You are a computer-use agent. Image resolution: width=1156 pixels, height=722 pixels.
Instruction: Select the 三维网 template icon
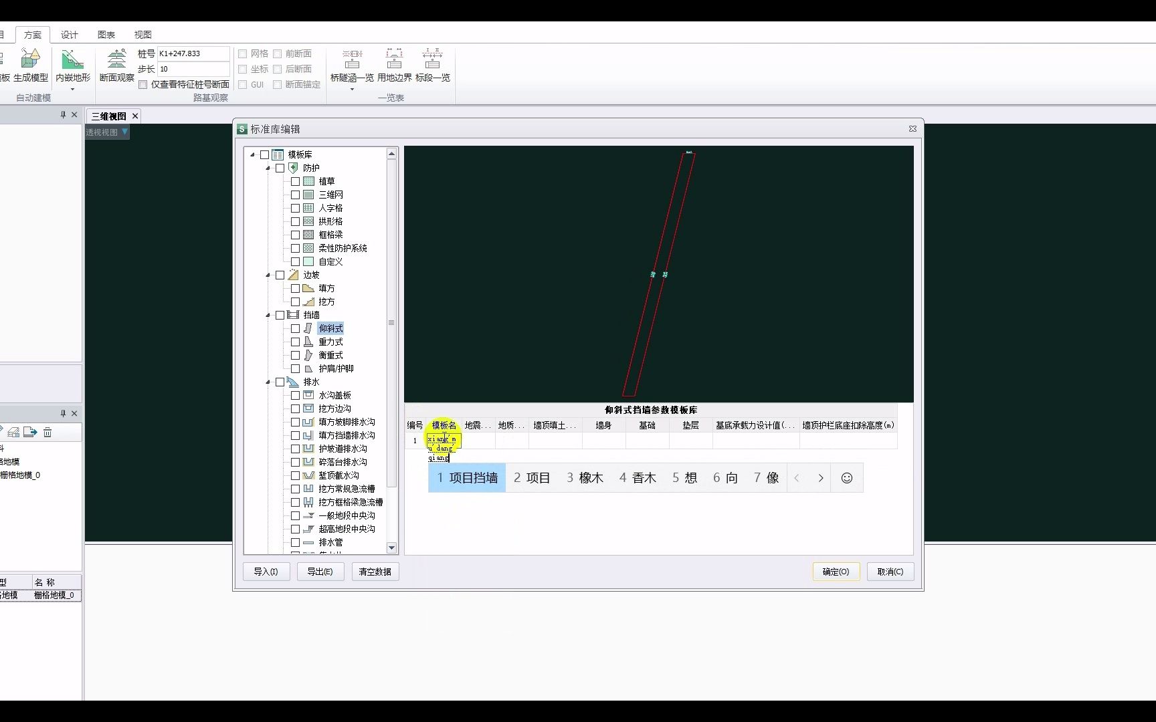coord(308,195)
